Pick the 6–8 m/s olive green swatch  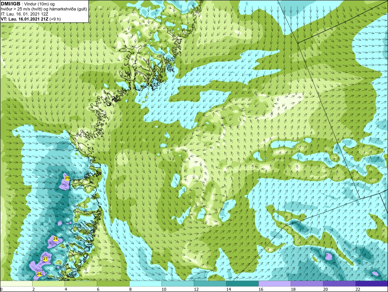click(x=113, y=283)
